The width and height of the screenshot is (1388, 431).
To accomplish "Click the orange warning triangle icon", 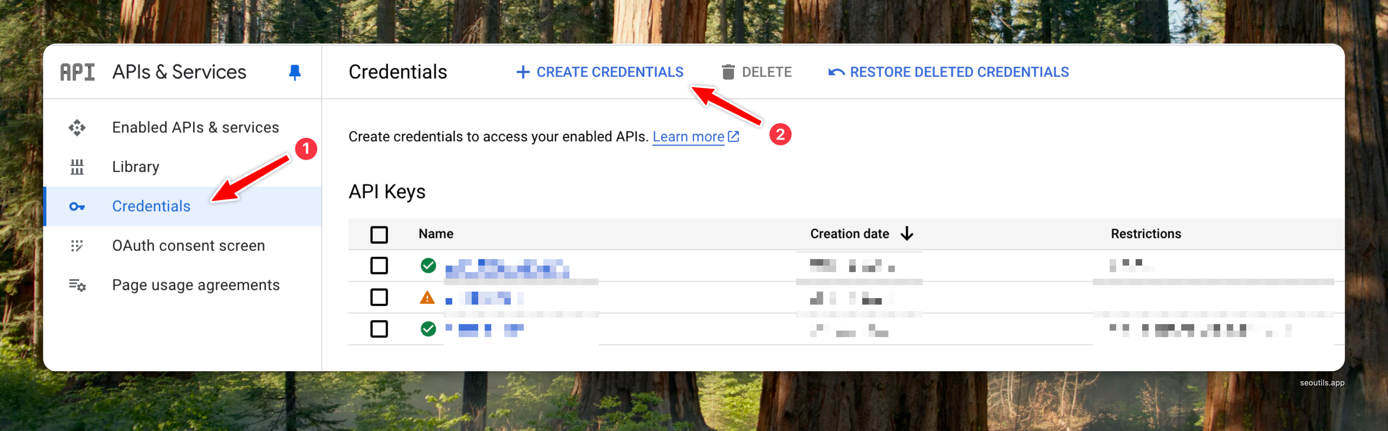I will coord(427,298).
